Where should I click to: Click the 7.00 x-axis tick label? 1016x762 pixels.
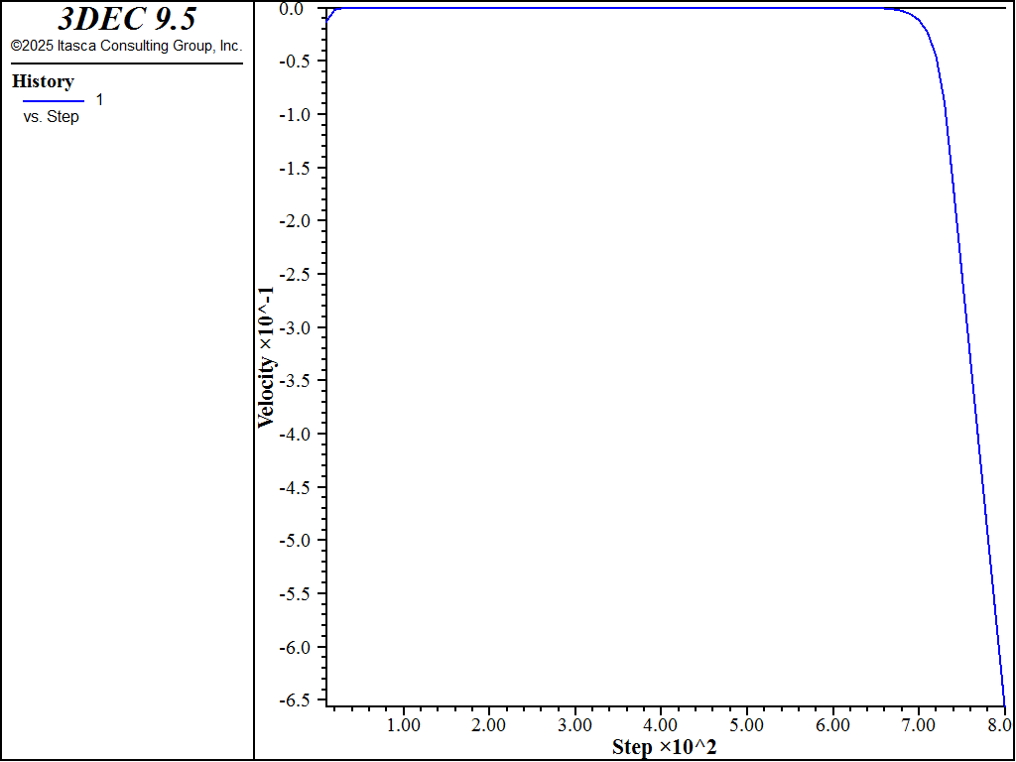[918, 722]
